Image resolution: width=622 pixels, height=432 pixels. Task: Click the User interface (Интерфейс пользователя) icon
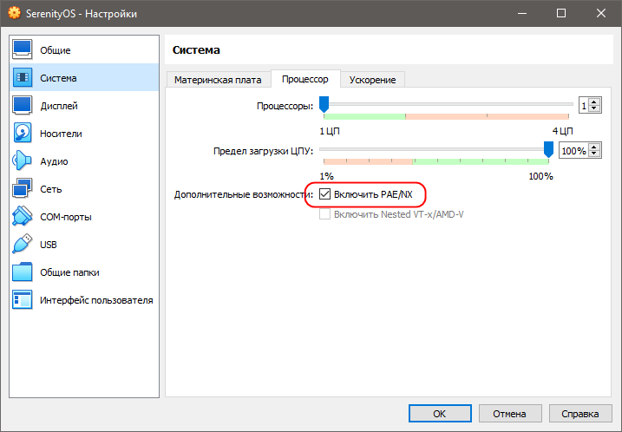pos(23,300)
